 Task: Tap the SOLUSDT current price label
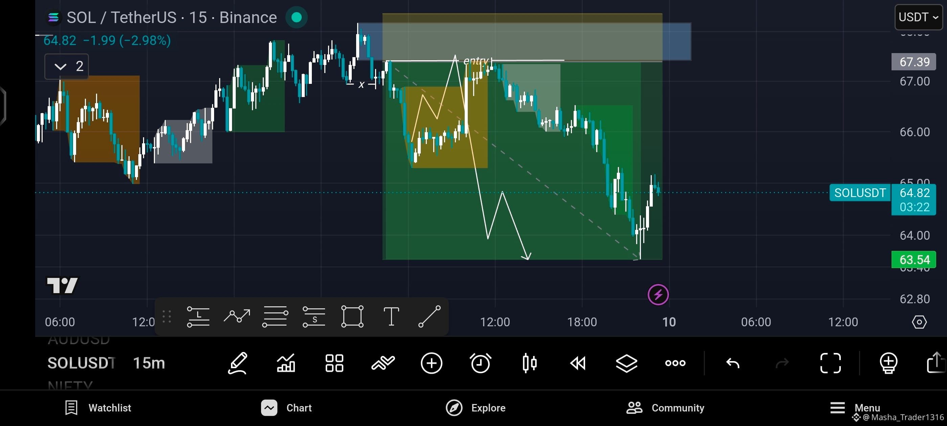click(x=859, y=193)
